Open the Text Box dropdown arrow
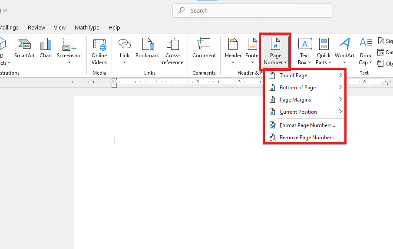 309,62
